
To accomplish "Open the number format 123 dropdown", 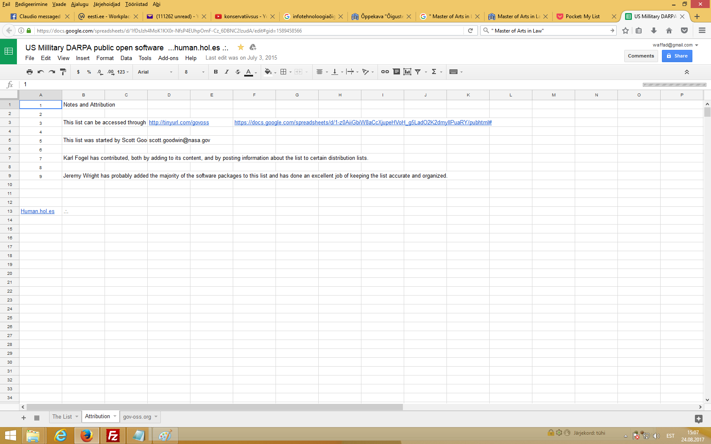I will click(x=123, y=72).
